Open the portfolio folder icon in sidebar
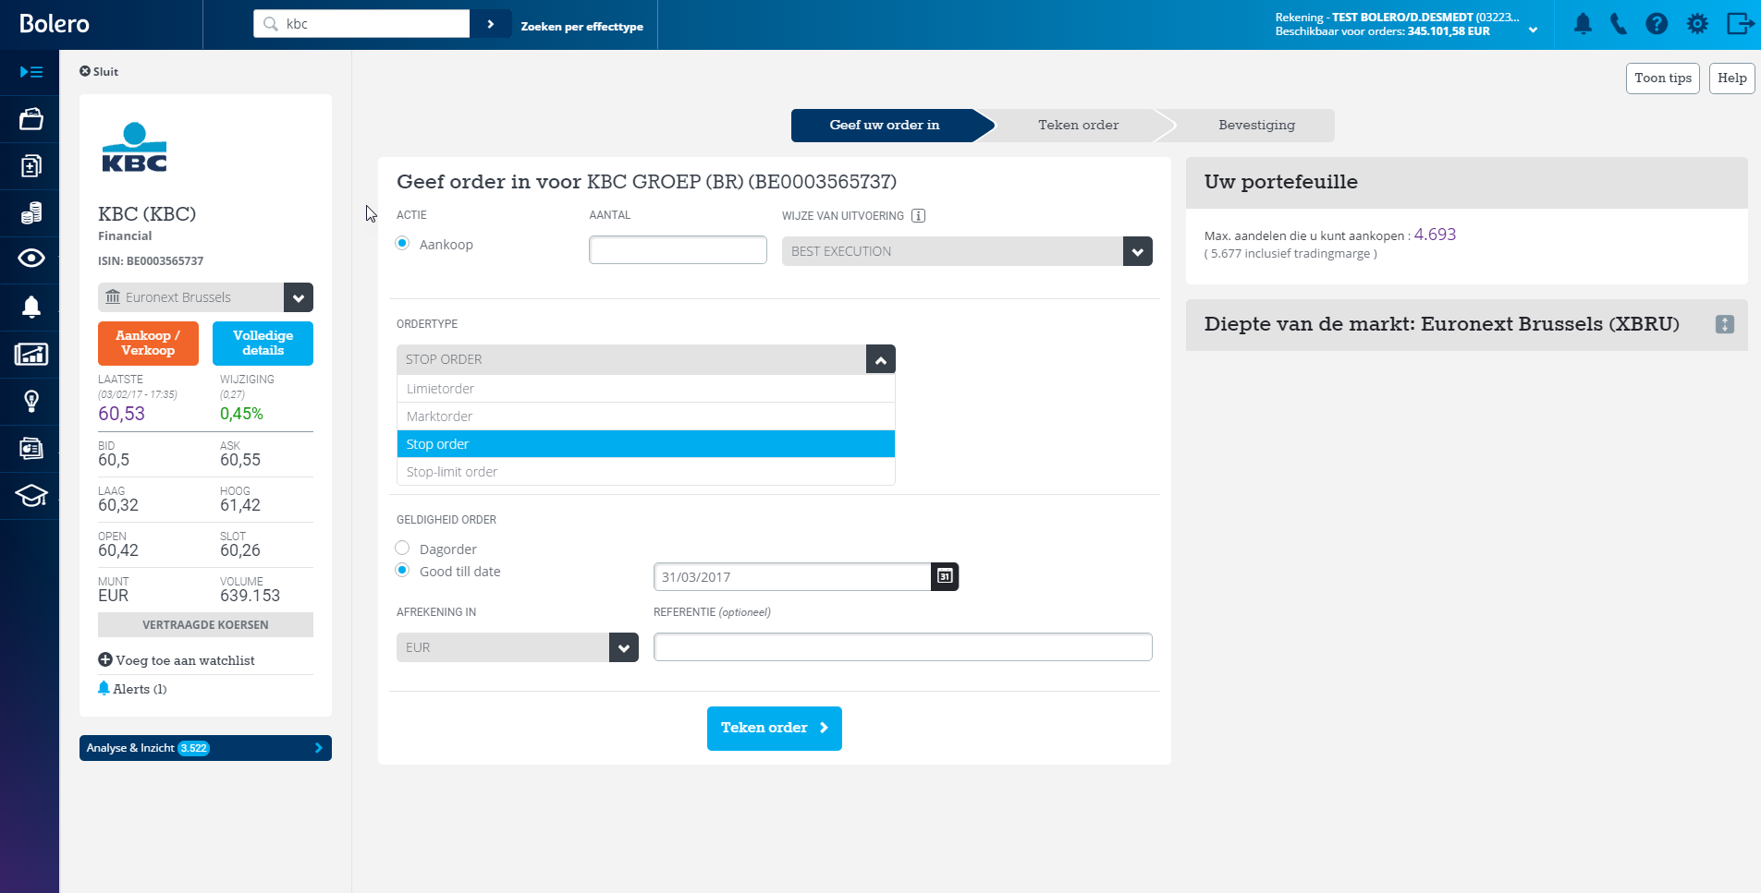This screenshot has height=893, width=1761. click(x=31, y=119)
